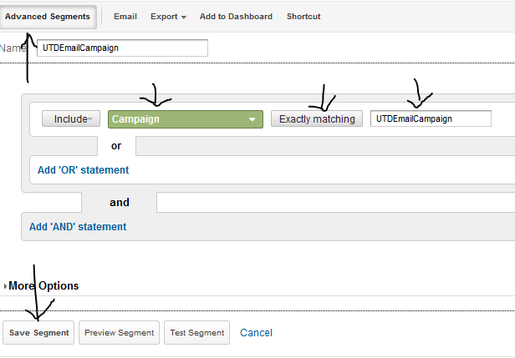Image resolution: width=515 pixels, height=358 pixels.
Task: Add an 'AND' statement
Action: tap(78, 227)
